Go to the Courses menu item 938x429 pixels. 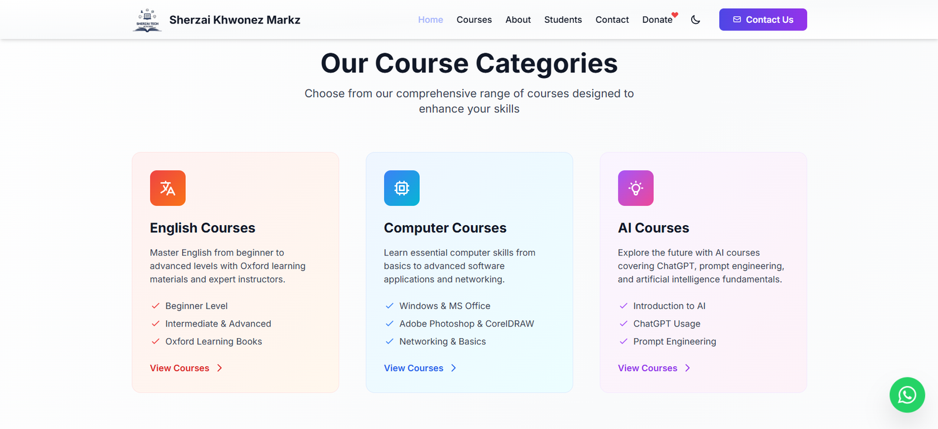(x=474, y=20)
